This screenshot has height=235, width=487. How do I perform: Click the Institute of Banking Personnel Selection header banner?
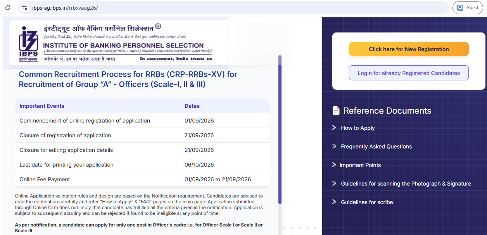[x=116, y=43]
